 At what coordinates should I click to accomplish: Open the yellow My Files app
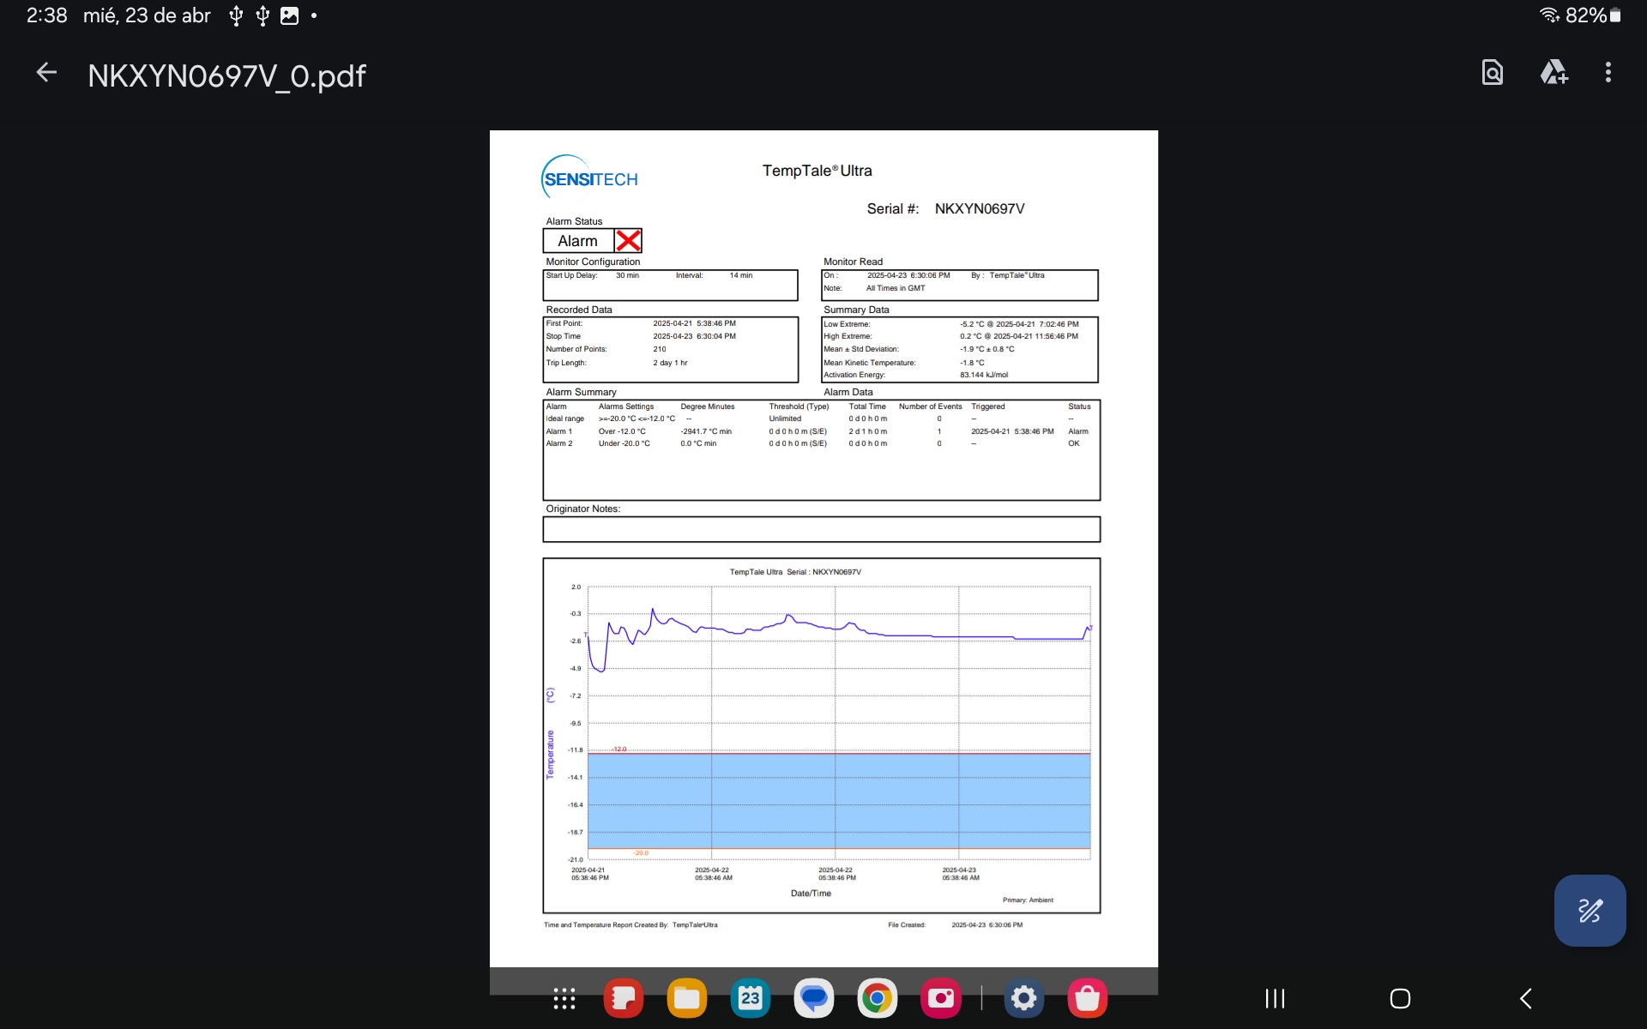[687, 998]
